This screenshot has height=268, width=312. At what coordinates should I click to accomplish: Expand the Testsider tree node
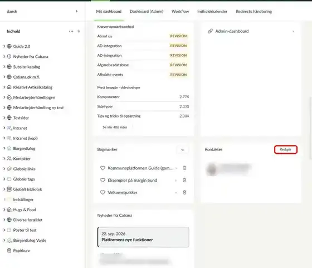pyautogui.click(x=4, y=118)
